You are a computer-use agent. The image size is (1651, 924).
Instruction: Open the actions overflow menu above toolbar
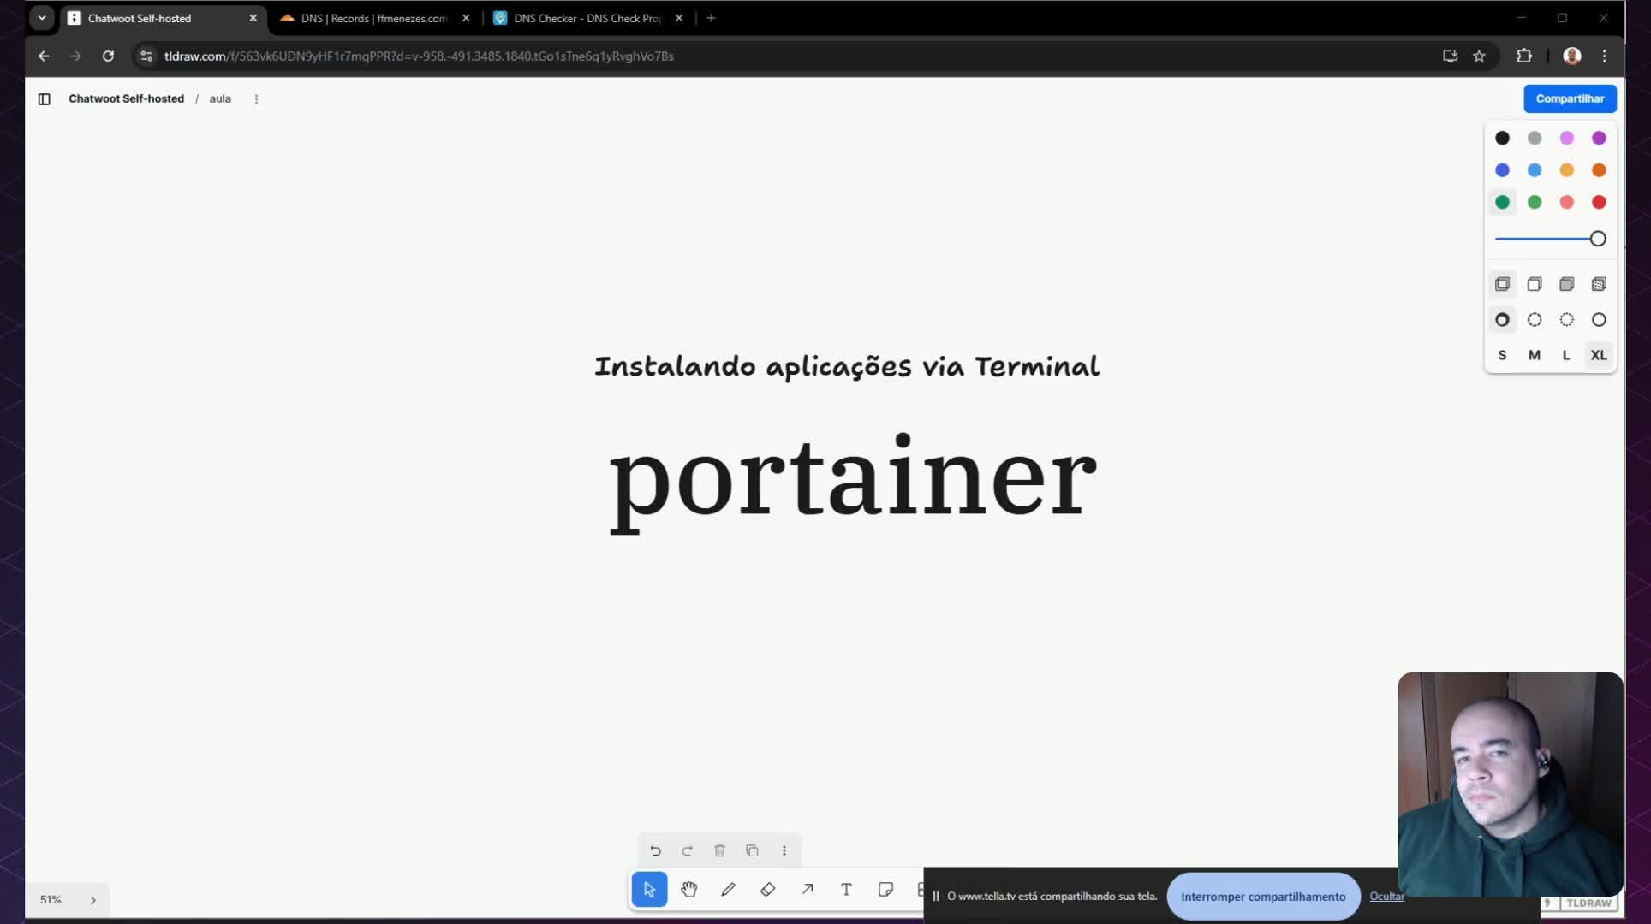[784, 850]
